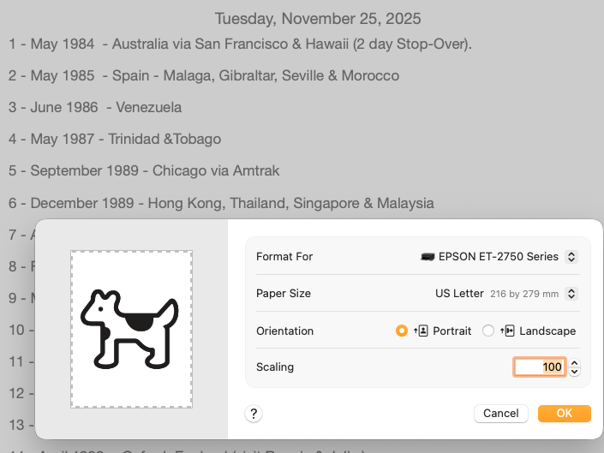Click the September 1989 Chicago via Amtrak line

point(144,170)
